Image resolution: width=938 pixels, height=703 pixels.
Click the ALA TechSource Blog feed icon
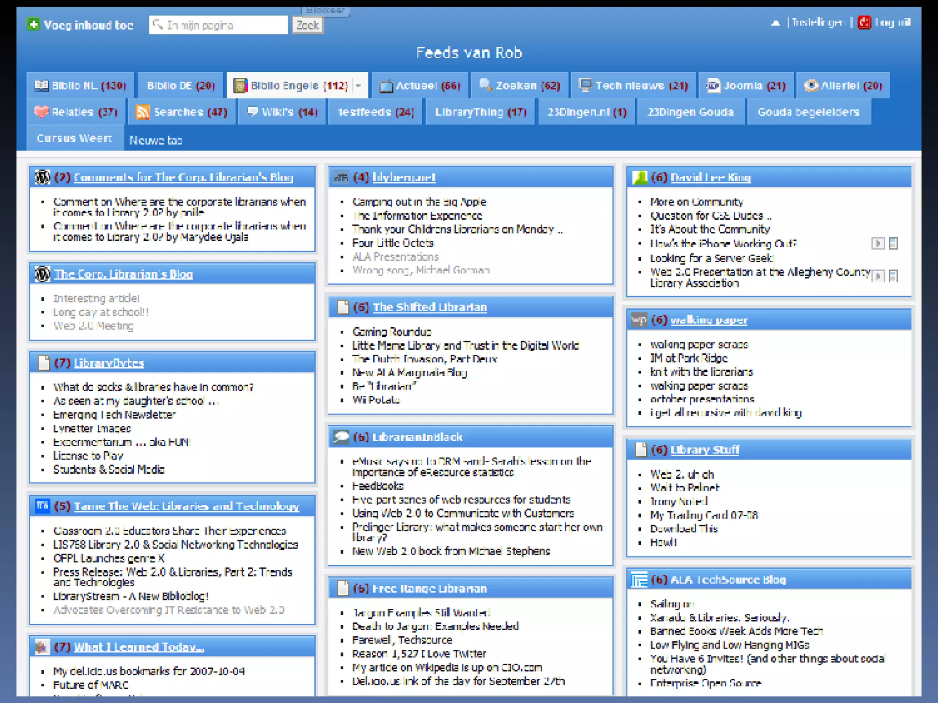639,580
